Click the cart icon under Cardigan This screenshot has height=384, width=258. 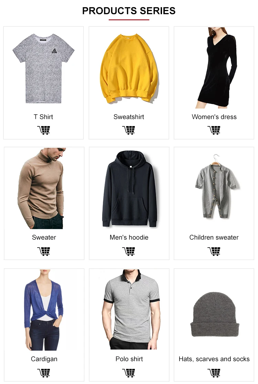(x=44, y=373)
